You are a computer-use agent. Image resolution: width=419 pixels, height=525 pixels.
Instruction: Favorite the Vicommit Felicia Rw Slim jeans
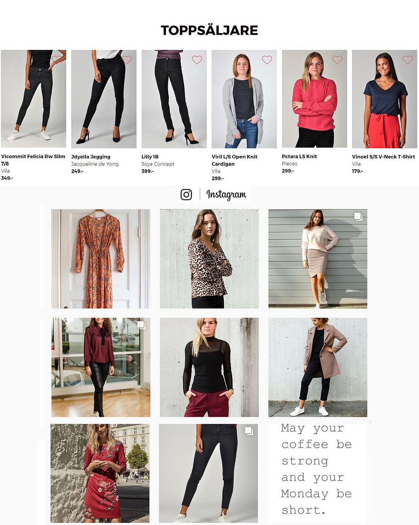(x=57, y=60)
